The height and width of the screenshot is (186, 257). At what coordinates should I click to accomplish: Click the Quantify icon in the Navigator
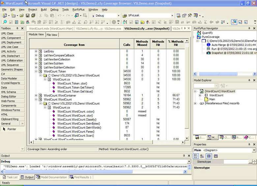[x=199, y=33]
